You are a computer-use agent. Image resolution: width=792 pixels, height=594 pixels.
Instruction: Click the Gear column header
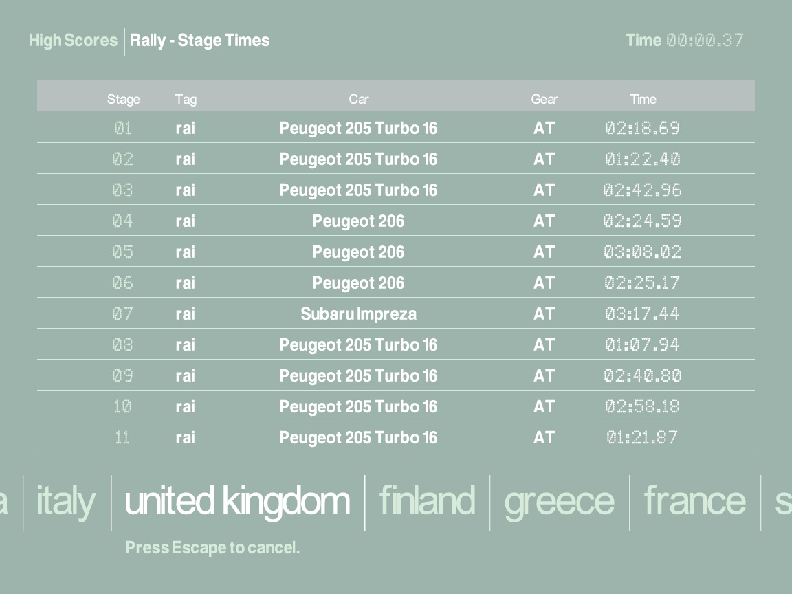click(544, 99)
